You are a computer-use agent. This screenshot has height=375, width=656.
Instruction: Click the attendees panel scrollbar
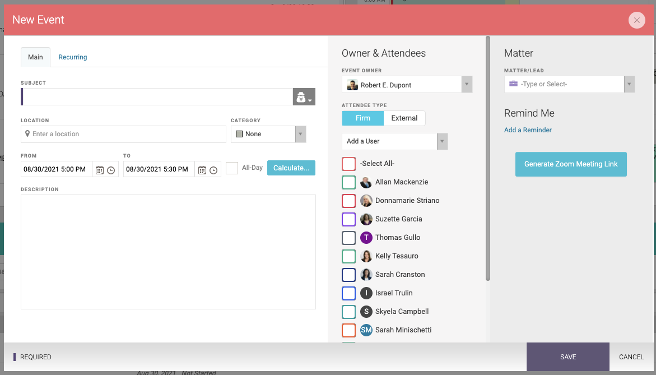pyautogui.click(x=488, y=158)
